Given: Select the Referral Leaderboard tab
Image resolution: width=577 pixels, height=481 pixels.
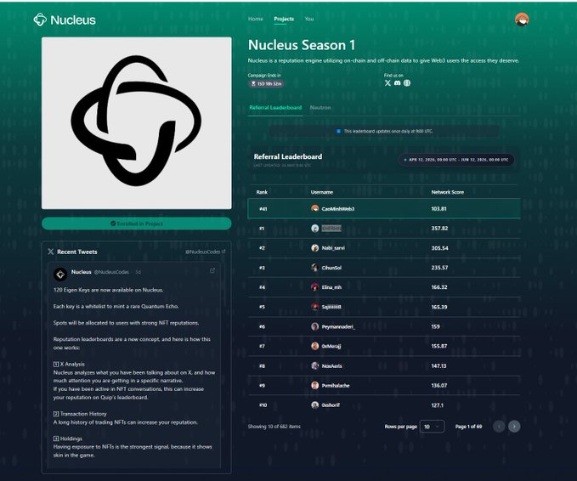Looking at the screenshot, I should [275, 108].
